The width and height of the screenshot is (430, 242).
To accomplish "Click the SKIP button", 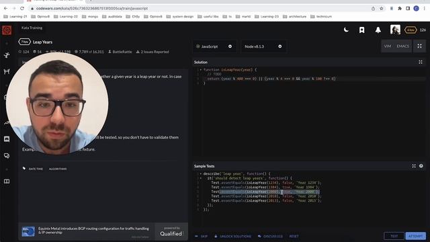I will click(202, 236).
